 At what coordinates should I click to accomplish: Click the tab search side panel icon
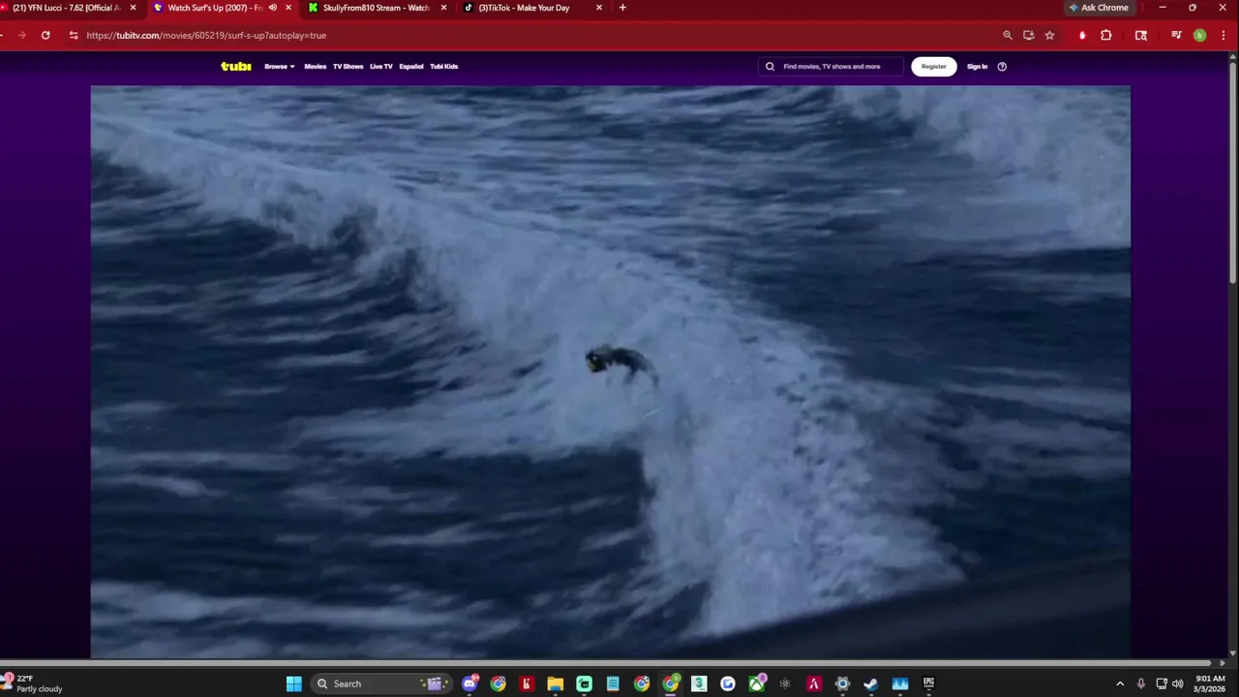tap(1141, 35)
